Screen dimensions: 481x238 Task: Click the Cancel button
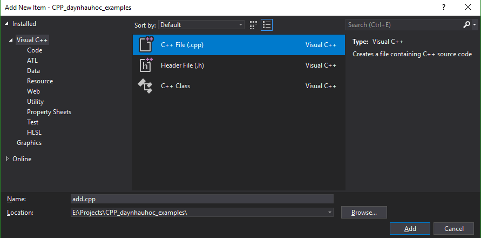click(x=453, y=228)
